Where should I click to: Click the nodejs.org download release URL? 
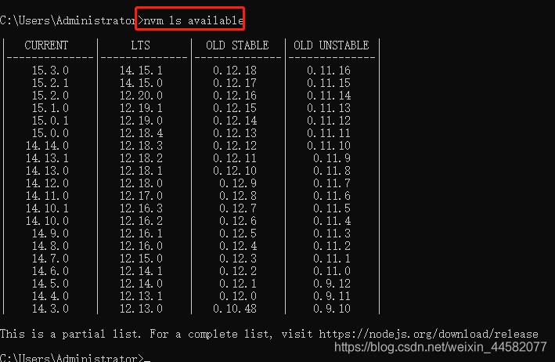pos(428,334)
